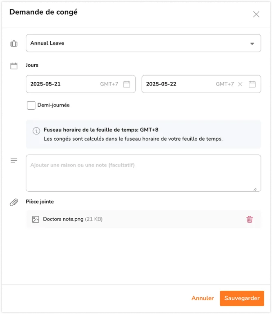Click the paperclip attachment icon
272x314 pixels.
[x=14, y=202]
